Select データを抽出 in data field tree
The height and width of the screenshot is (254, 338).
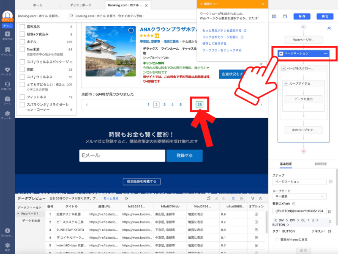pos(31,221)
